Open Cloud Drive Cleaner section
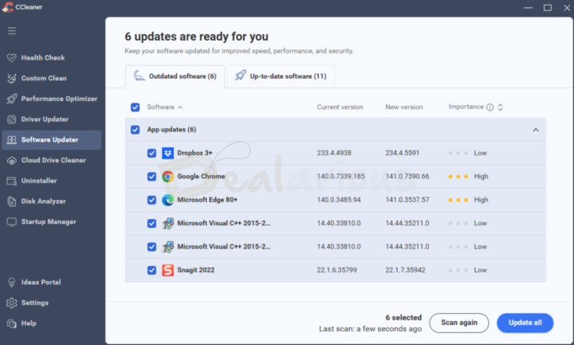The image size is (574, 345). click(x=53, y=160)
